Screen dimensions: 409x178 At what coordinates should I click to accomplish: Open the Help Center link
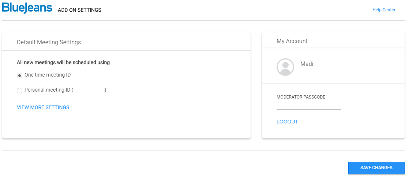tap(384, 10)
